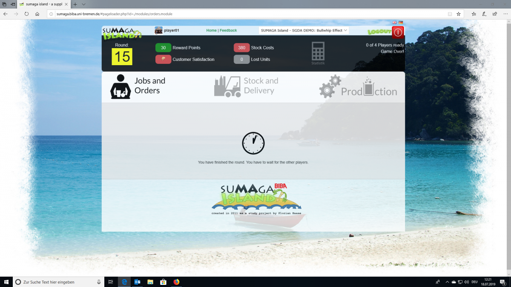Click the Customer Satisfaction coin badge
Viewport: 511px width, 287px height.
(163, 59)
